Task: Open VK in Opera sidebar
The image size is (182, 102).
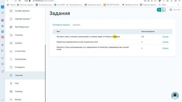Action: (x=3, y=31)
